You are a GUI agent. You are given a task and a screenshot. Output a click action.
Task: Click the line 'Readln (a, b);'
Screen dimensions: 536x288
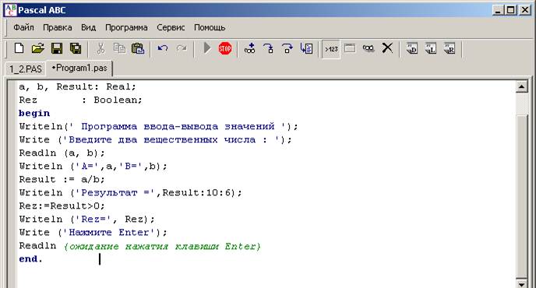click(x=62, y=153)
